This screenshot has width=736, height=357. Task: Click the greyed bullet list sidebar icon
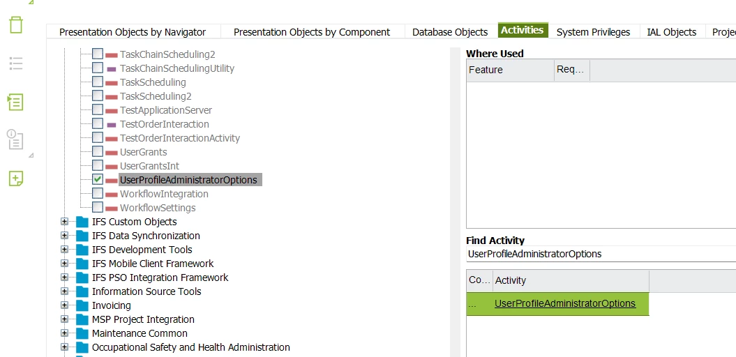pyautogui.click(x=15, y=63)
